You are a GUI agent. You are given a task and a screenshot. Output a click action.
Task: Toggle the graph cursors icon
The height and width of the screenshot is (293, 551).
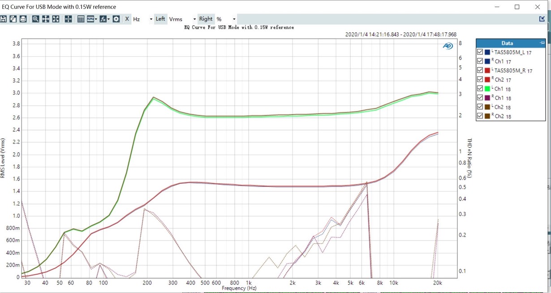pyautogui.click(x=69, y=19)
